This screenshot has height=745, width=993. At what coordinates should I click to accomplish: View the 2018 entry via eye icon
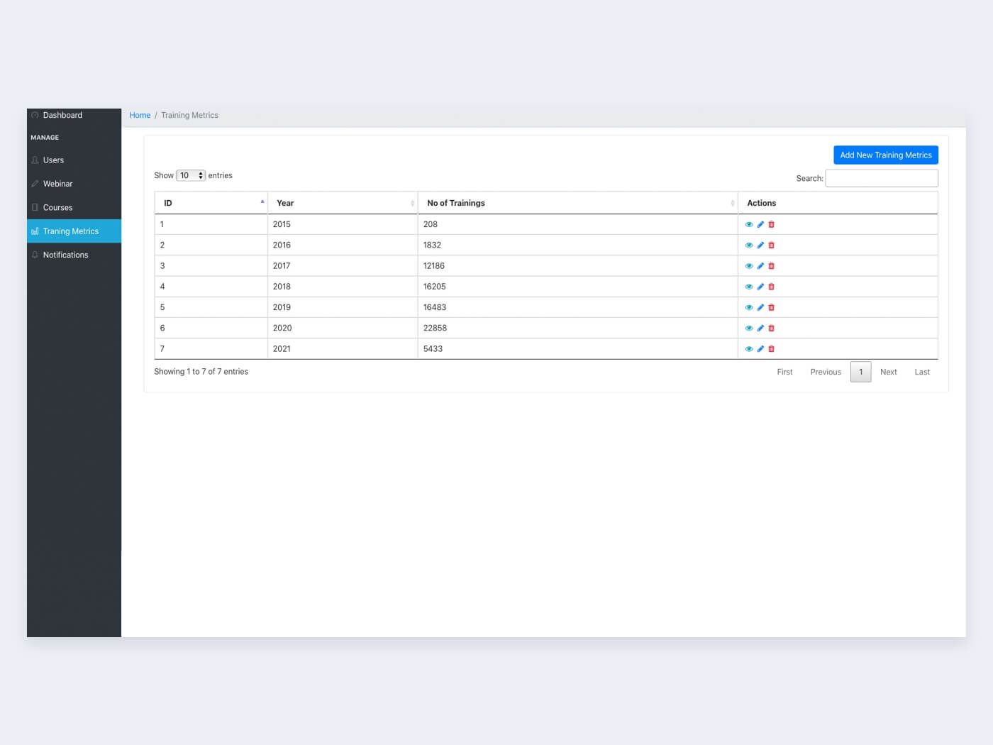(x=749, y=287)
